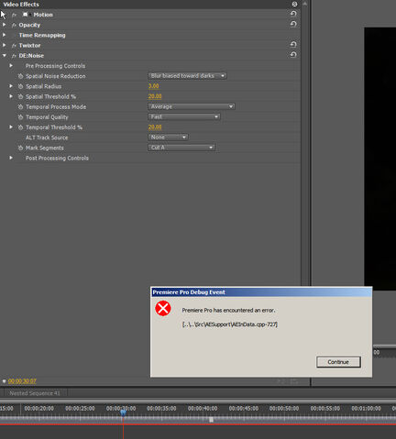Click the ALT Track Source label
The image size is (396, 439).
click(47, 137)
